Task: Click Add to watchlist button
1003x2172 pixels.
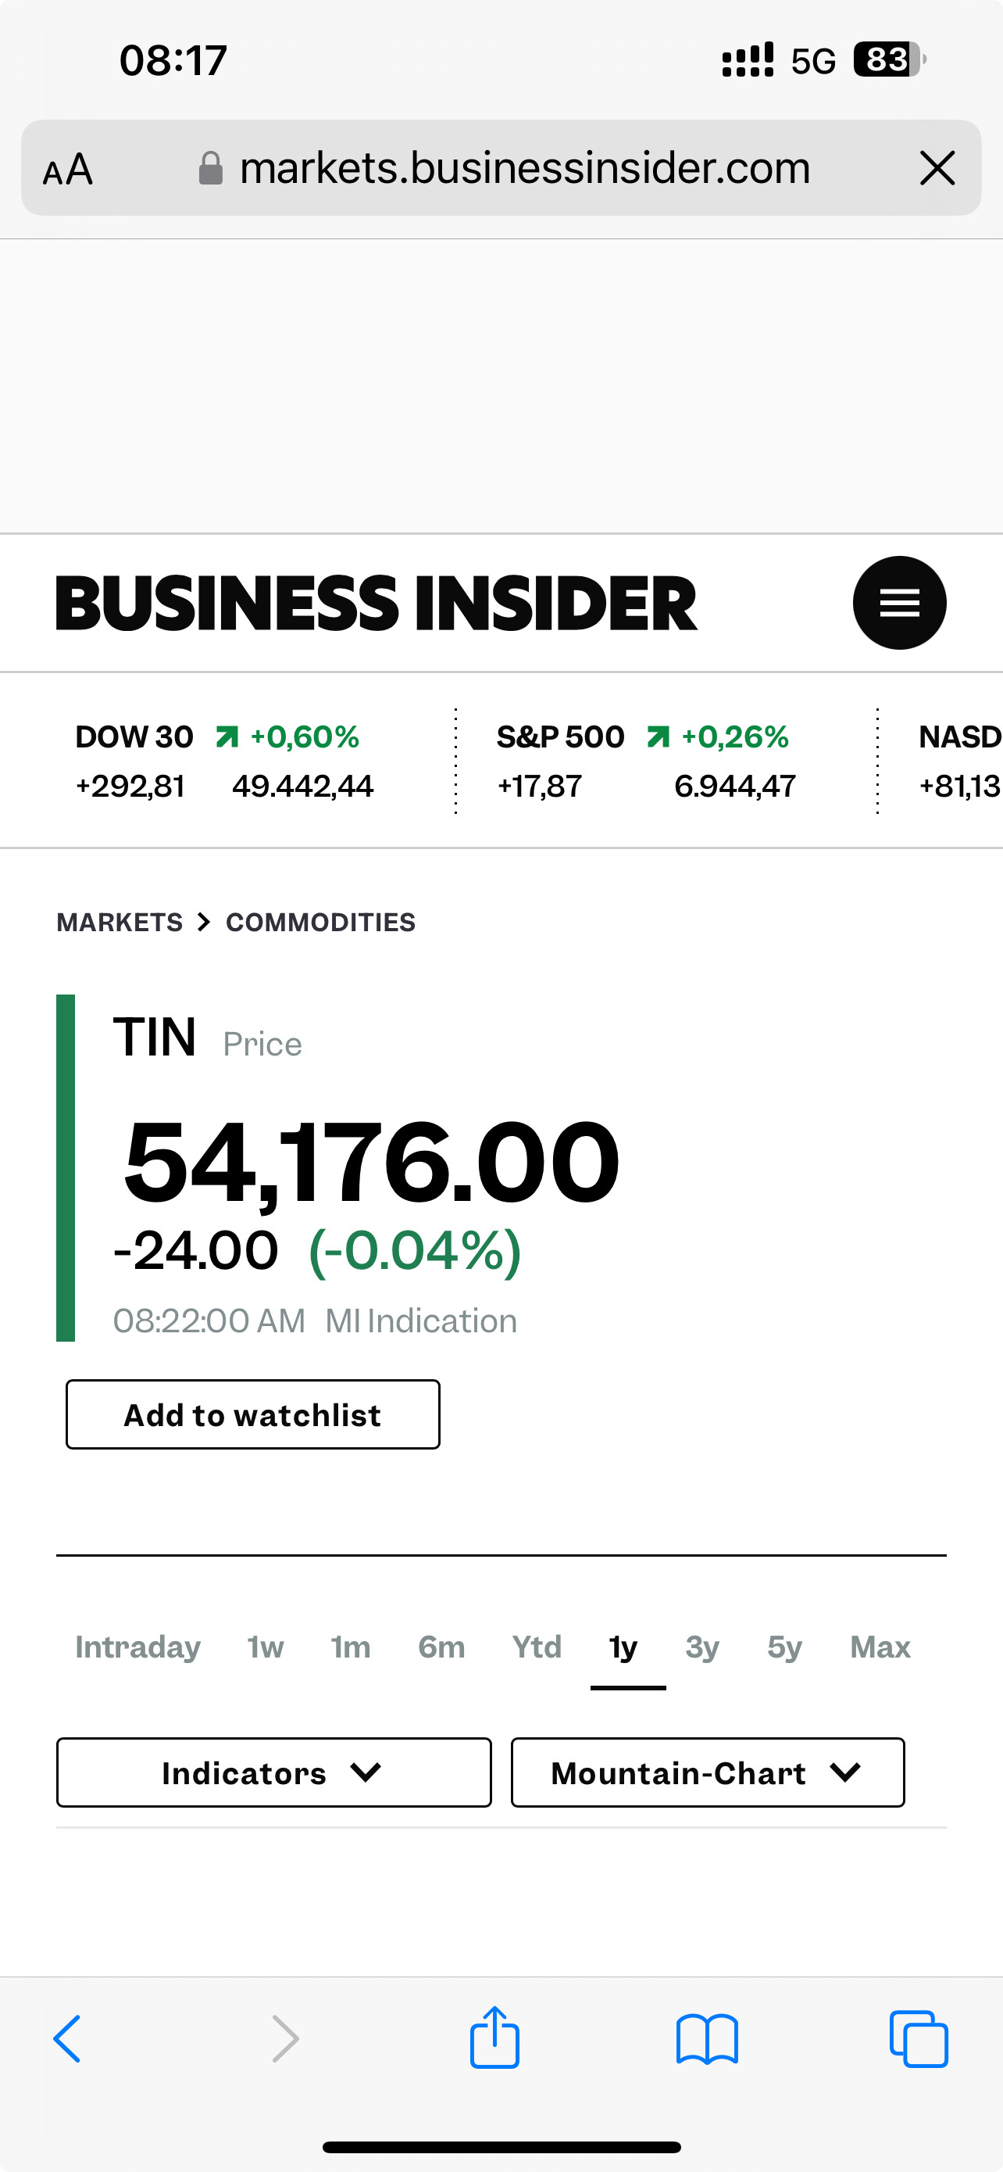Action: 252,1415
